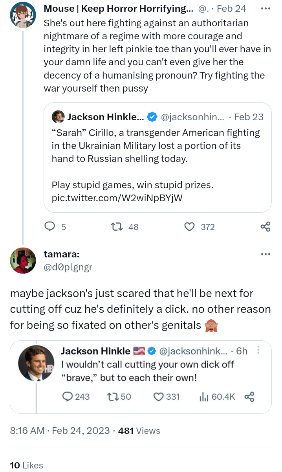This screenshot has width=282, height=472.
Task: Click Jackson Hinkle's verified badge in quoted tweet
Action: (x=152, y=117)
